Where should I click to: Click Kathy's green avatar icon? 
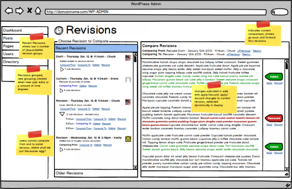click(128, 139)
